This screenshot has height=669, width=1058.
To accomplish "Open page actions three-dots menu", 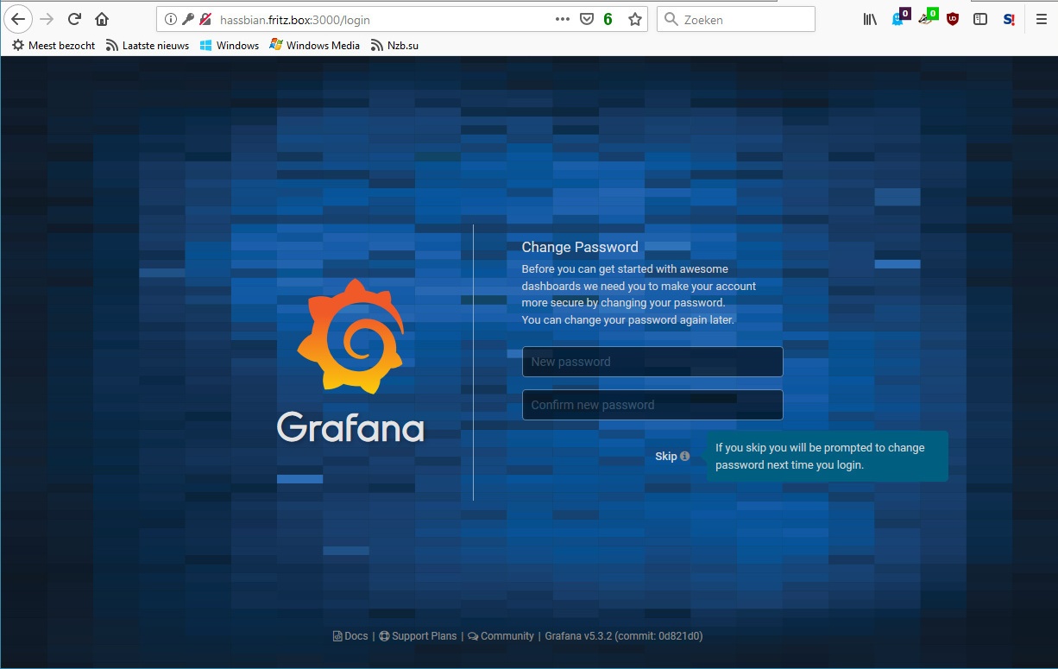I will coord(562,19).
